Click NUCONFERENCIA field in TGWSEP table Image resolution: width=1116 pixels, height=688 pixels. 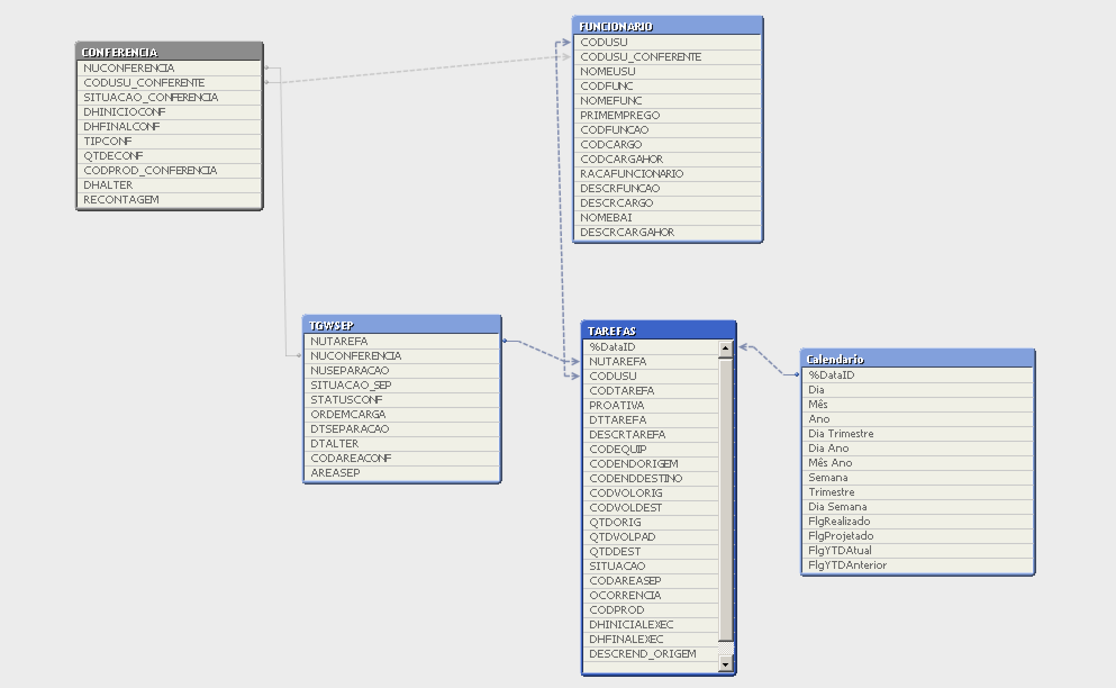click(356, 356)
